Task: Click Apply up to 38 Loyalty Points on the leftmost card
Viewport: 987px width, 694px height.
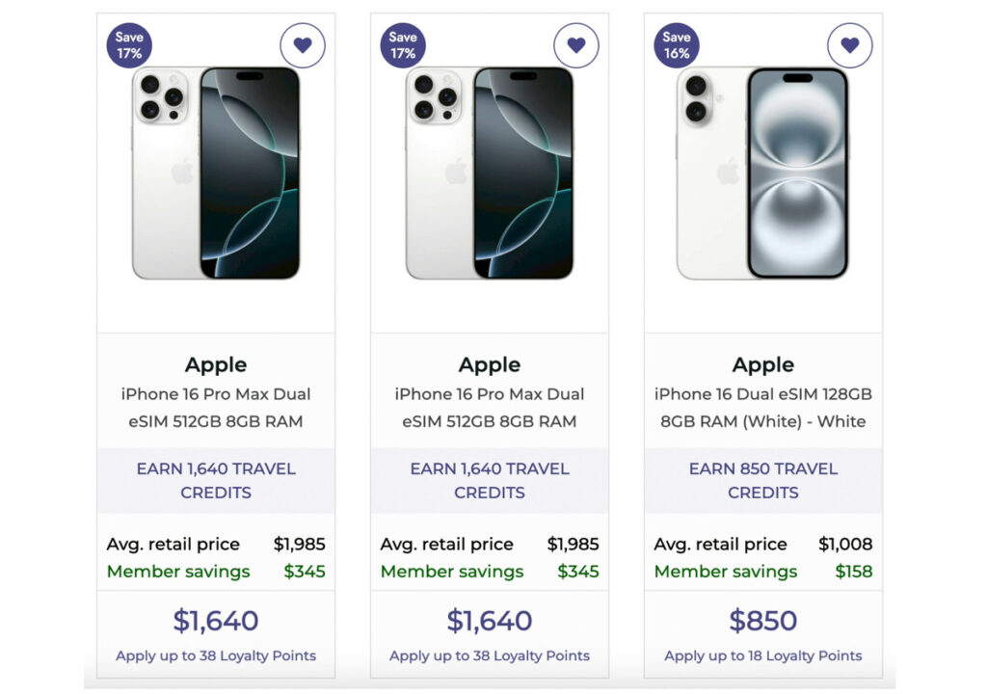Action: [216, 655]
